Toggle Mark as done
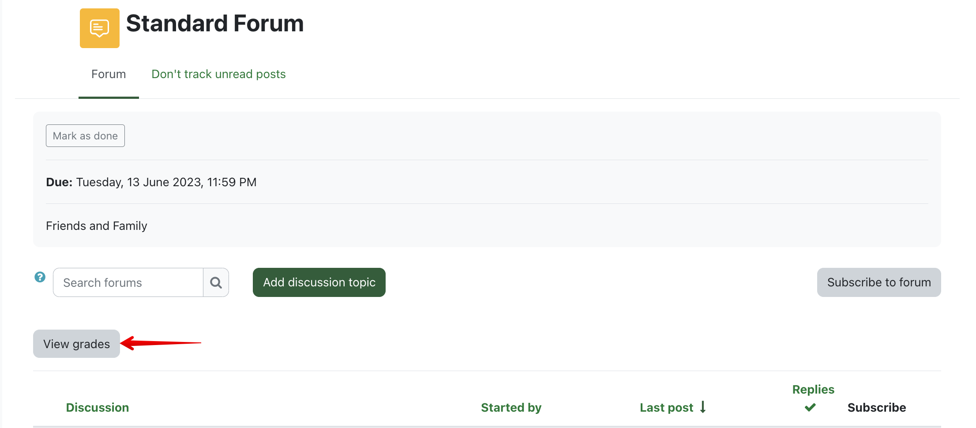The image size is (976, 428). click(85, 136)
